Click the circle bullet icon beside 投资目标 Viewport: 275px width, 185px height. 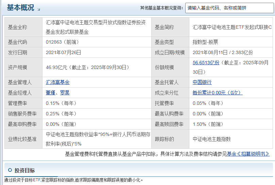(10, 170)
